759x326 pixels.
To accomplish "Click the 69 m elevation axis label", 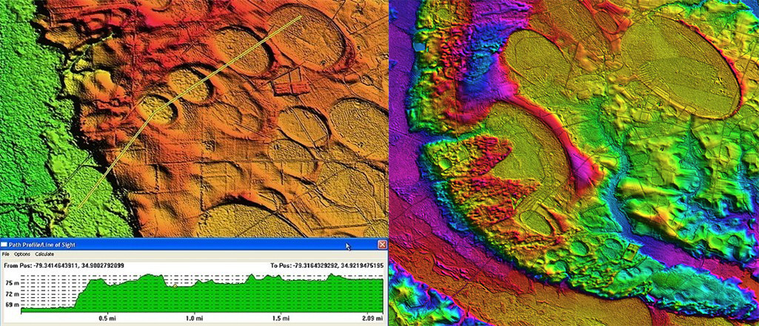I will tap(11, 304).
